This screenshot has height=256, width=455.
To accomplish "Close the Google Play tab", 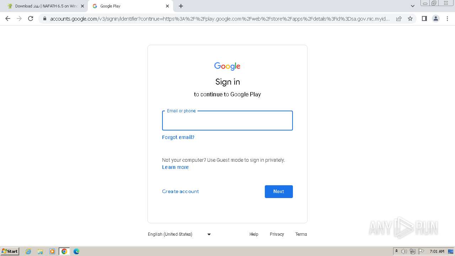I will 167,6.
